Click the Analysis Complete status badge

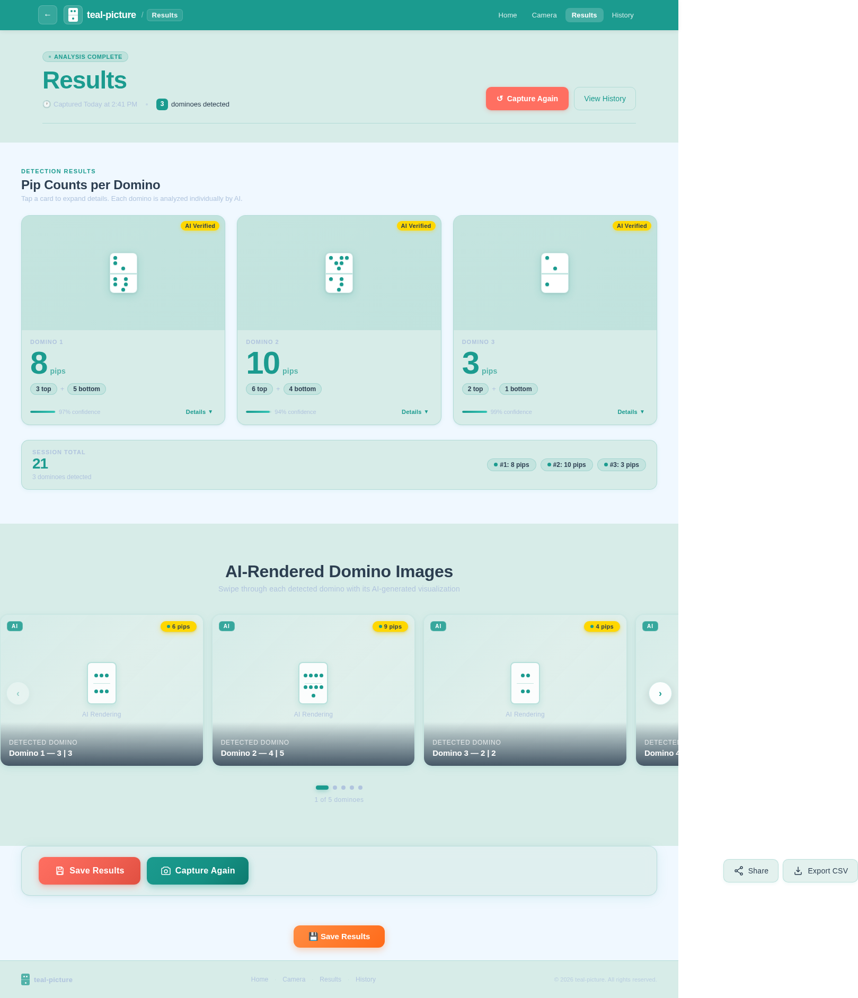(85, 57)
